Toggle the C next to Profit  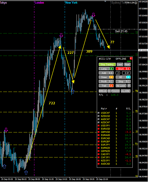tap(111, 82)
